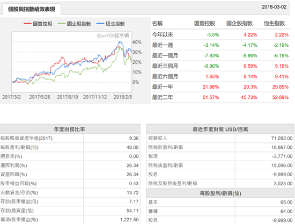Click the 國企股指數 column header
The width and height of the screenshot is (295, 224).
coord(240,23)
